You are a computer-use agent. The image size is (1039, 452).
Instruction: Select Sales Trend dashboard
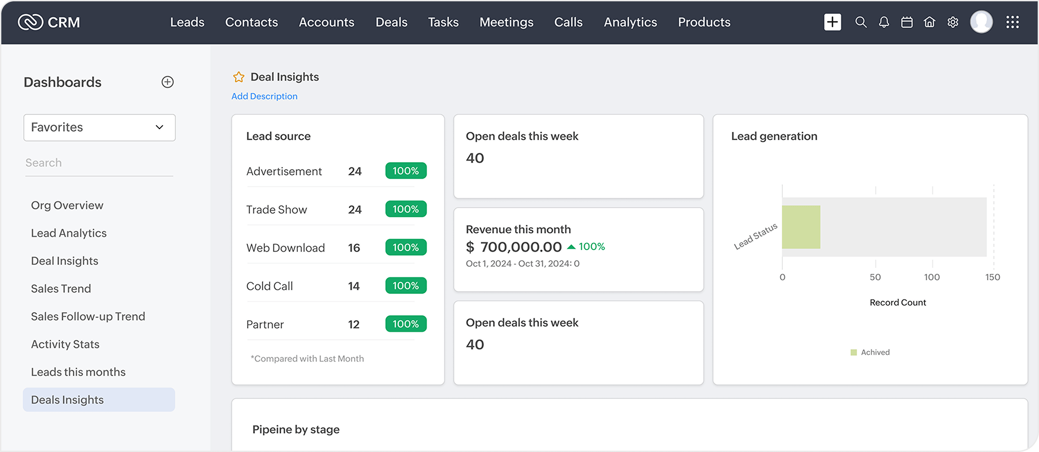coord(61,289)
